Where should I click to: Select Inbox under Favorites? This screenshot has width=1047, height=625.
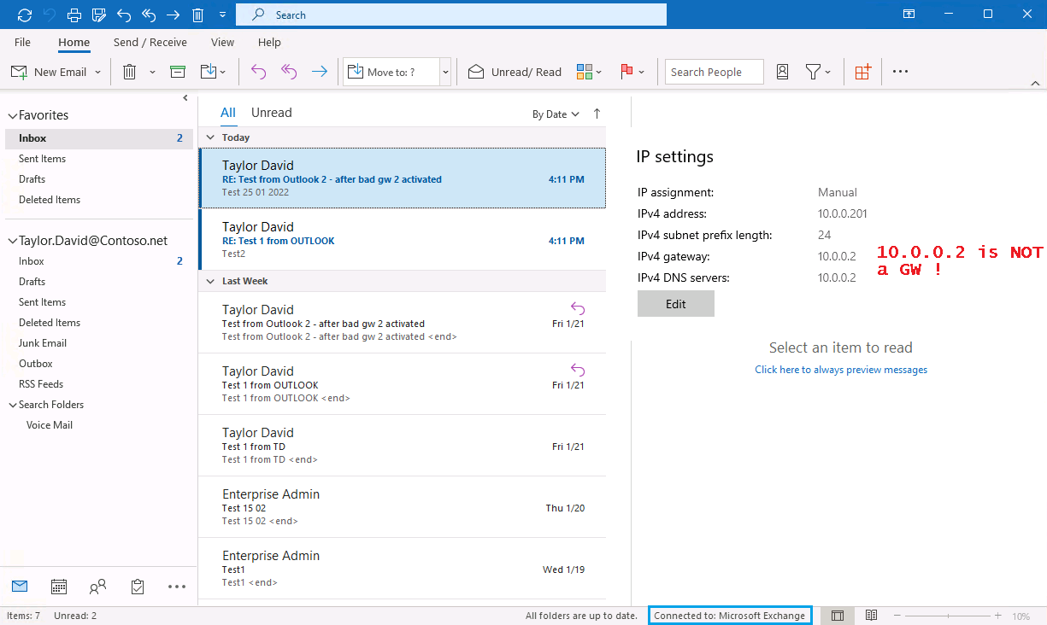(99, 138)
